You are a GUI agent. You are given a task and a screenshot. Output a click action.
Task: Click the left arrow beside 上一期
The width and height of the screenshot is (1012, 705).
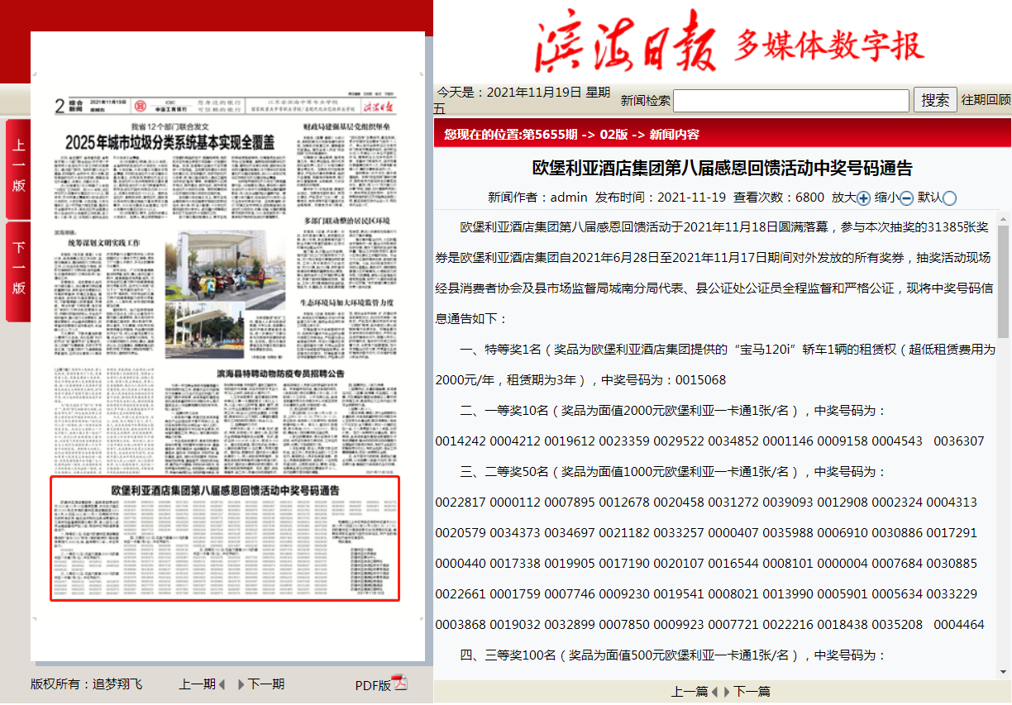tap(222, 684)
